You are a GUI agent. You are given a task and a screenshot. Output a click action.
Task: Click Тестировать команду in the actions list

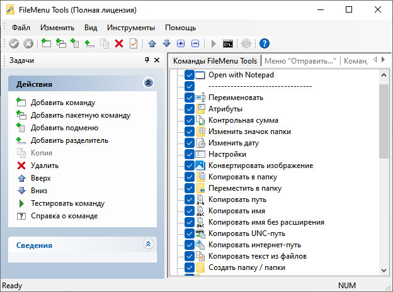[67, 203]
